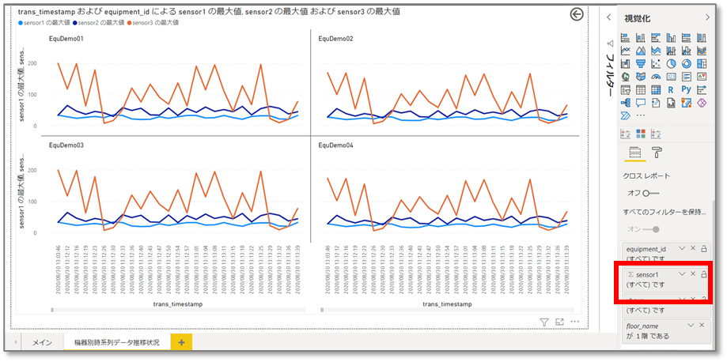Select the treemap visual icon
Image resolution: width=727 pixels, height=362 pixels.
tap(702, 63)
